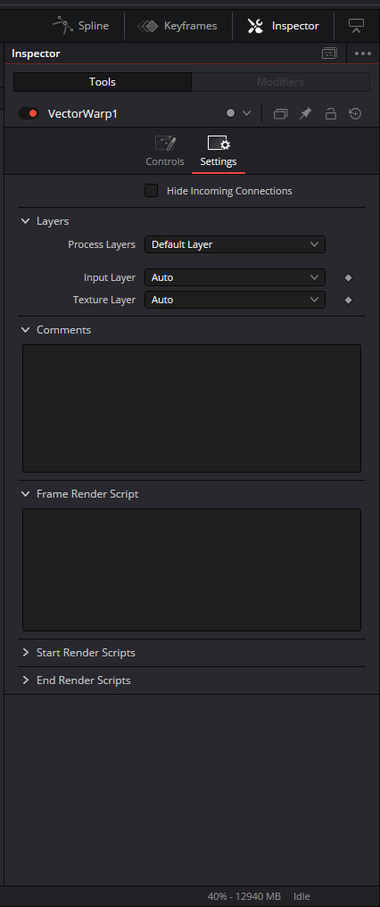
Task: Click the versions icon for VectorWarp1
Action: point(280,113)
